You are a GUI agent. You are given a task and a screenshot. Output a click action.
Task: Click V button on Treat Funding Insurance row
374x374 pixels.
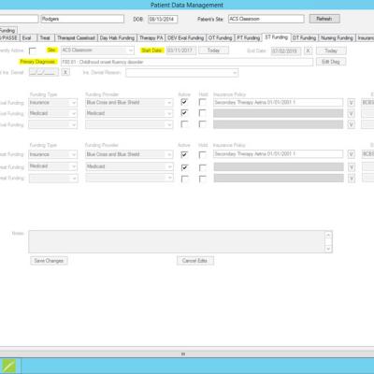point(352,154)
